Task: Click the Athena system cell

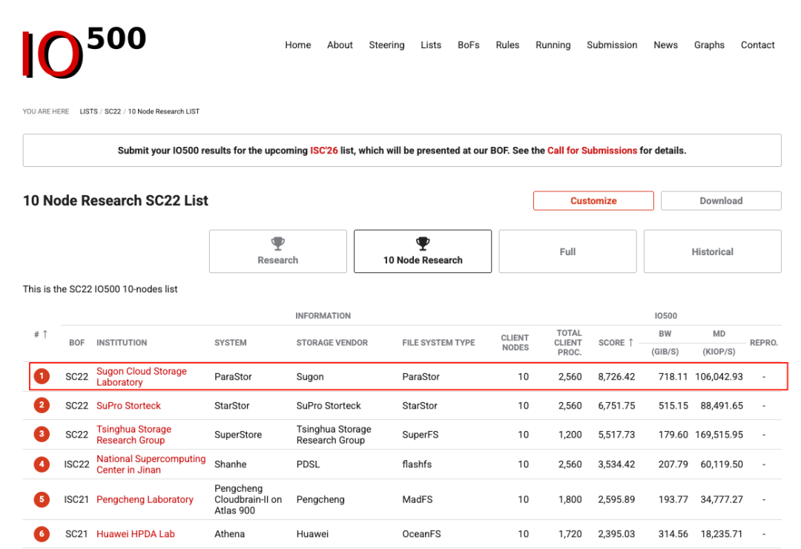Action: tap(229, 533)
